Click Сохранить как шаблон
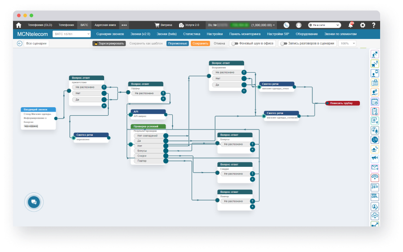 (146, 43)
